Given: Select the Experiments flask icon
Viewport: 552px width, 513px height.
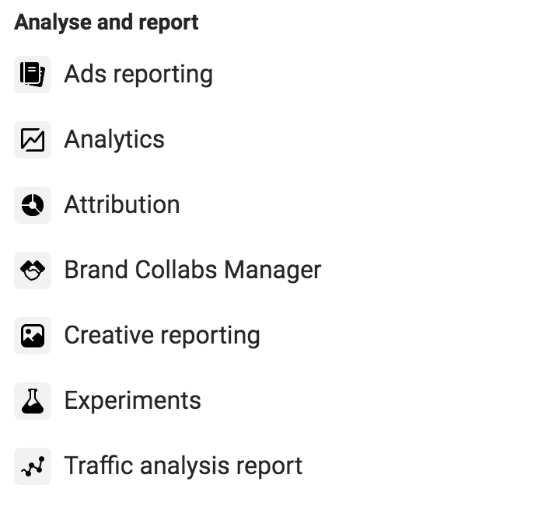Looking at the screenshot, I should 33,401.
